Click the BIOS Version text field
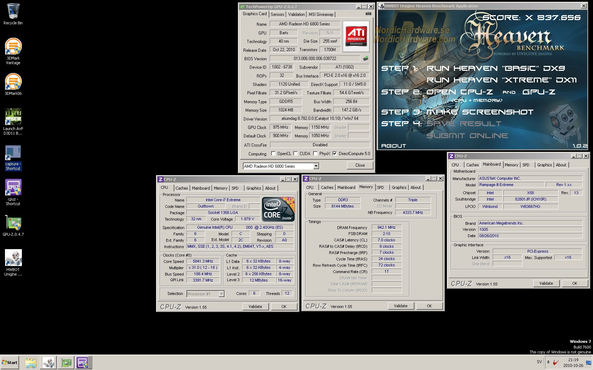The width and height of the screenshot is (593, 370). pyautogui.click(x=315, y=58)
